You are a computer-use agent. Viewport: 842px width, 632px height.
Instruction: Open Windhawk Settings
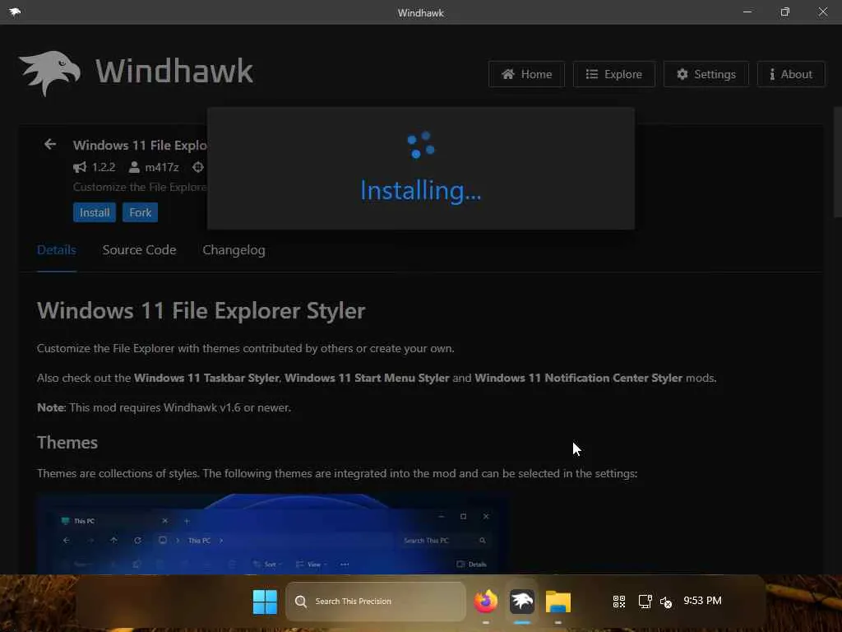(706, 74)
